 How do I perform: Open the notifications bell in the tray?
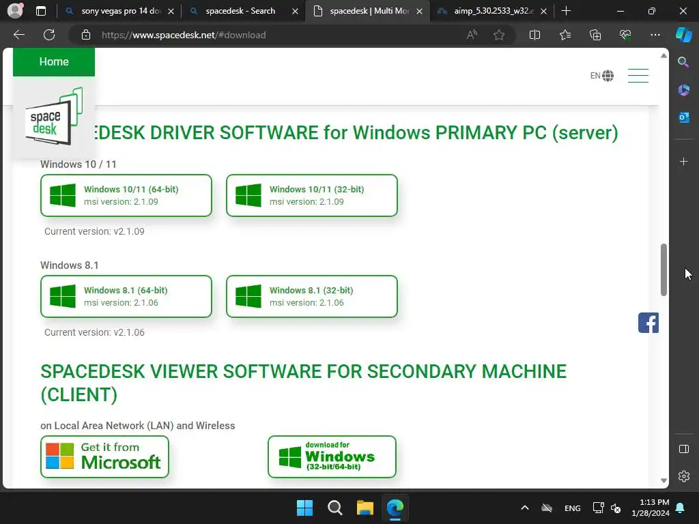click(681, 508)
